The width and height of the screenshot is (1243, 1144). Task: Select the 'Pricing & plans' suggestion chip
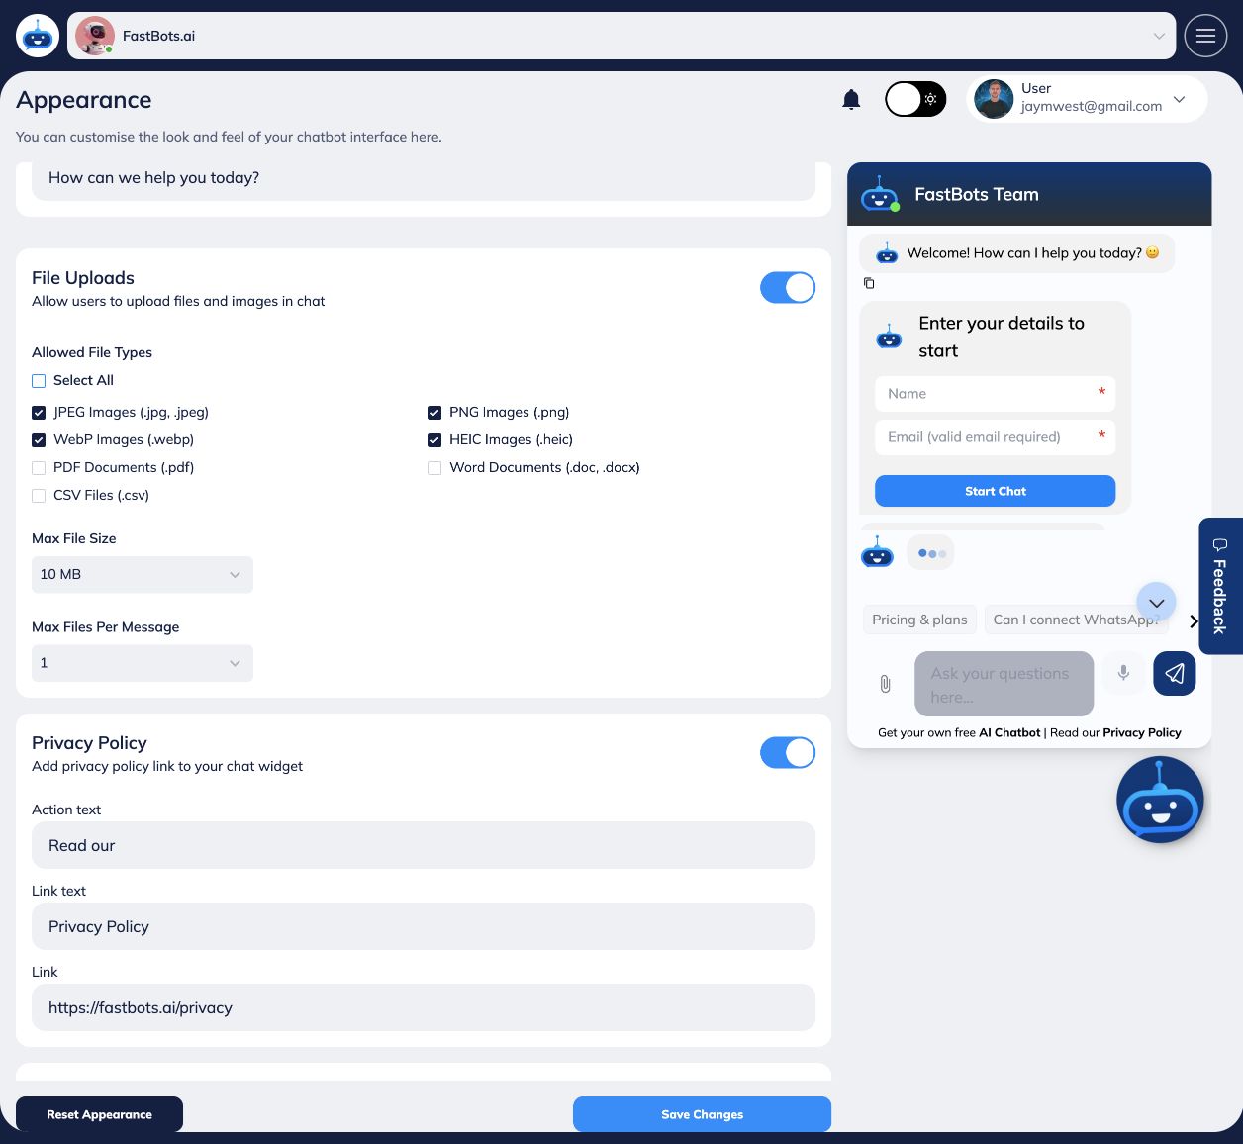(919, 620)
